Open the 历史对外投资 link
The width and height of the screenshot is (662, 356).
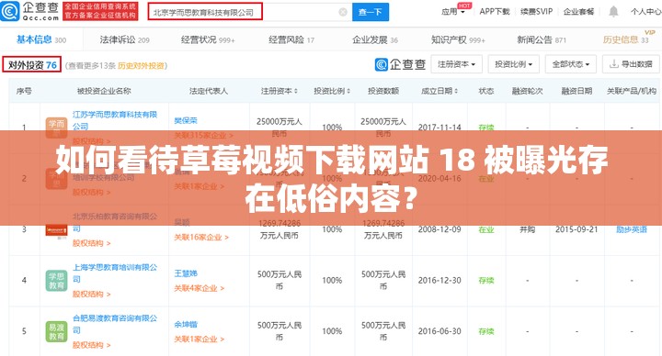click(141, 66)
